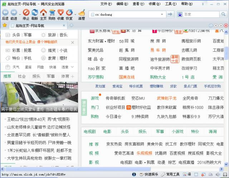Open favorites via 收藏 heart icon

pyautogui.click(x=60, y=12)
